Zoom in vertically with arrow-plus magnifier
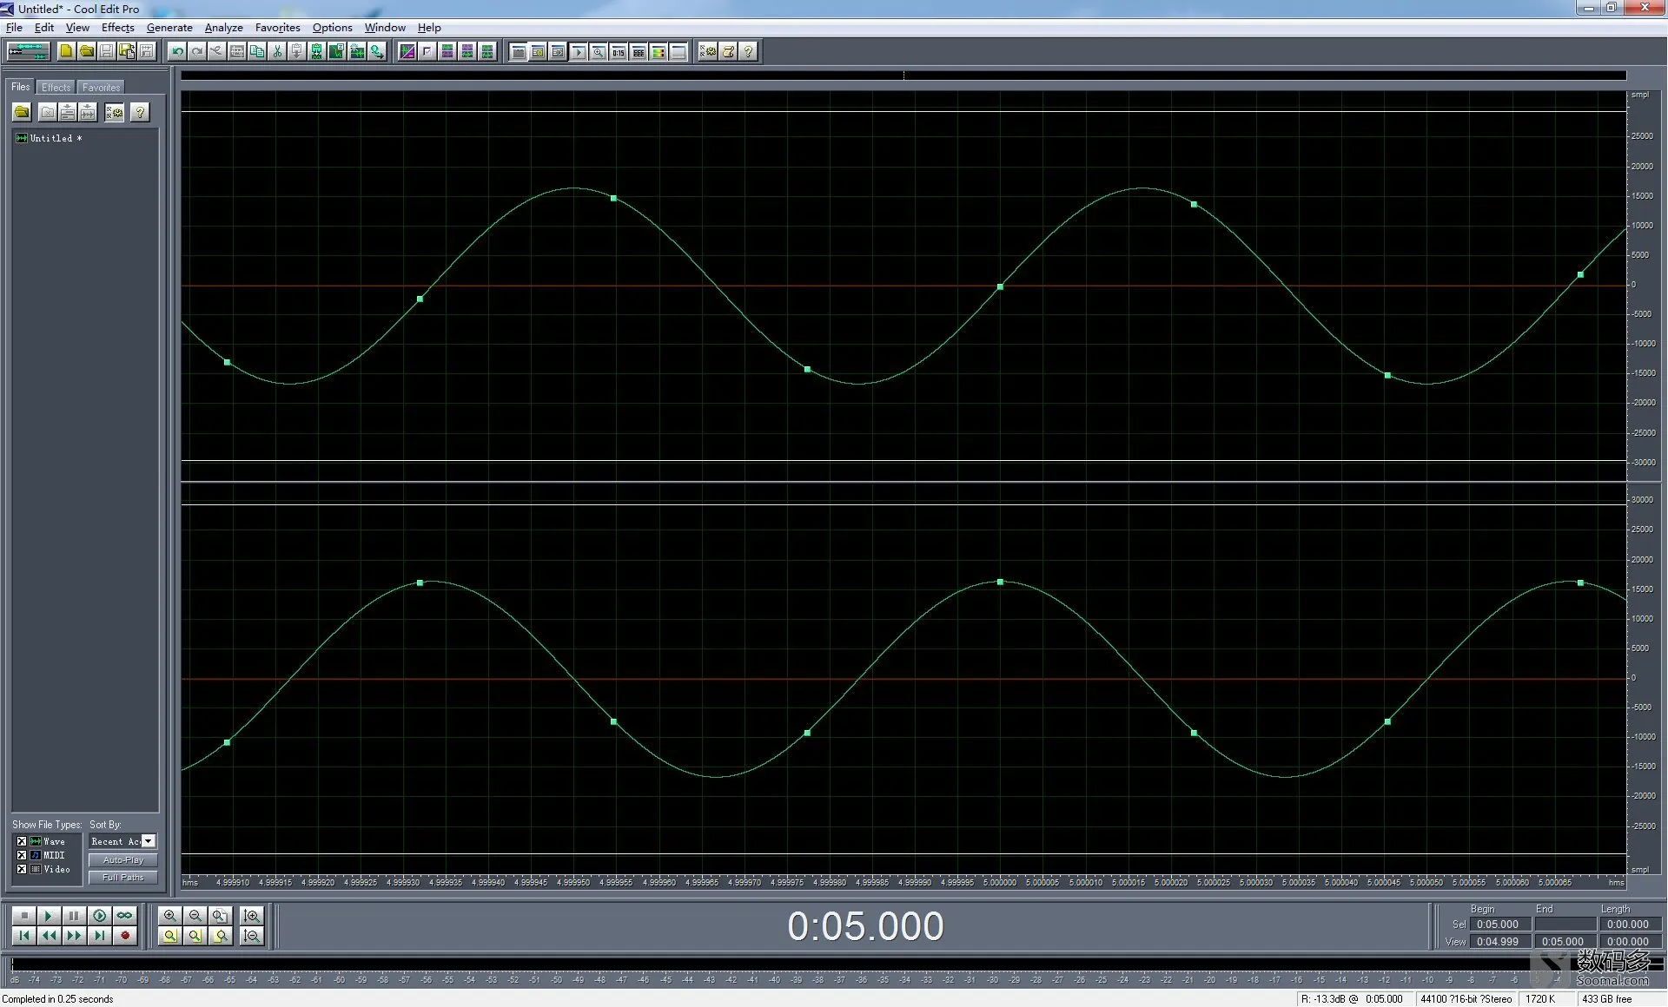Image resolution: width=1668 pixels, height=1007 pixels. click(x=251, y=916)
